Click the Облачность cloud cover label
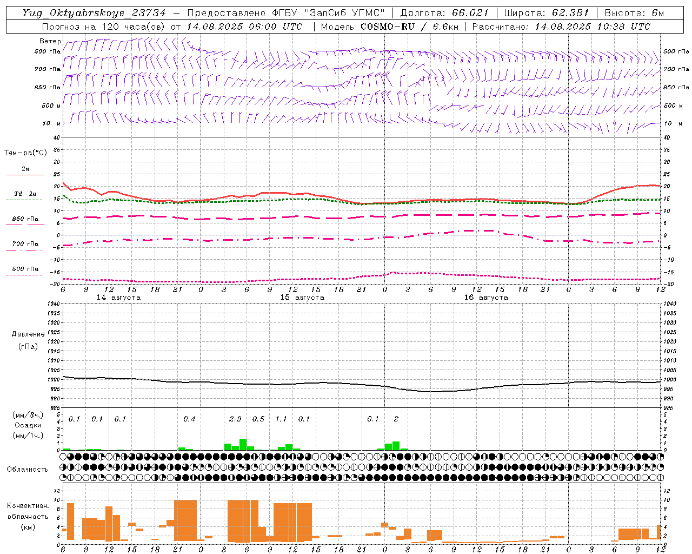The height and width of the screenshot is (554, 692). [x=28, y=469]
